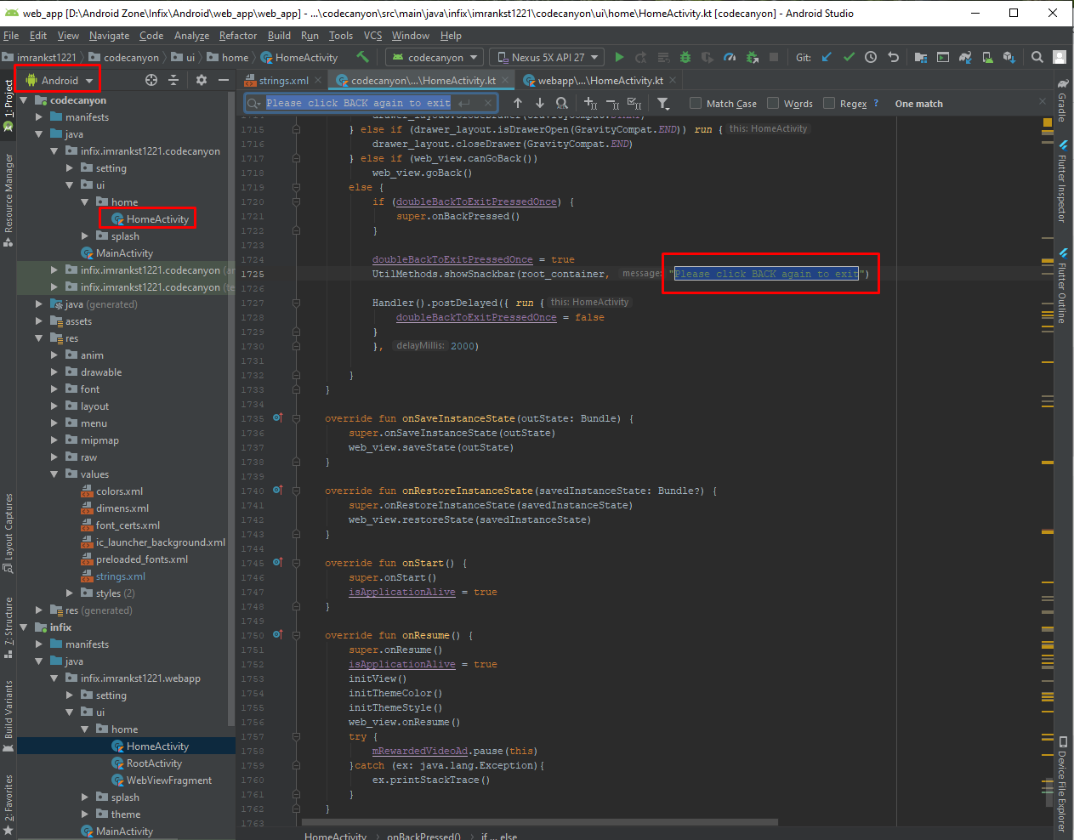Open Search Everywhere magnifier icon
This screenshot has width=1074, height=840.
pos(1037,57)
